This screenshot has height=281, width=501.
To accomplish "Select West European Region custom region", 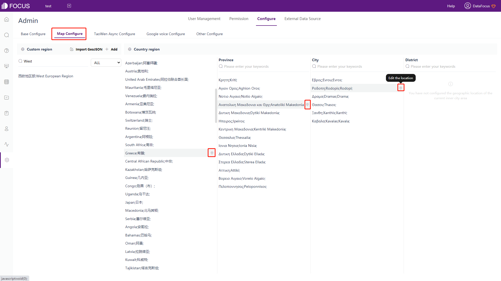I will tap(46, 76).
